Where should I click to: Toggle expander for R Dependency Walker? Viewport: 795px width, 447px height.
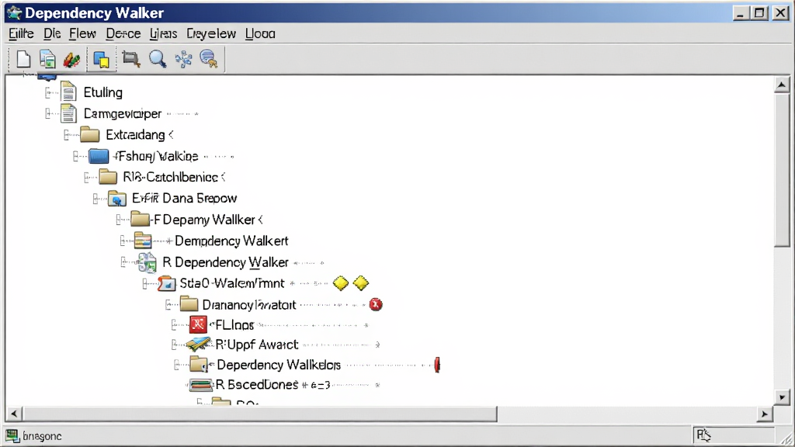(123, 262)
